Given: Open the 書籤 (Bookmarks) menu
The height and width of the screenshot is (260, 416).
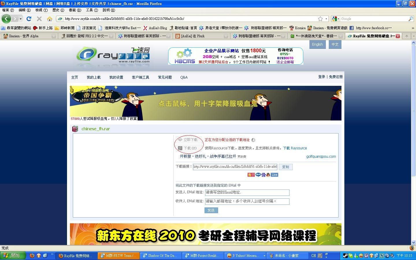Looking at the screenshot, I should click(75, 10).
